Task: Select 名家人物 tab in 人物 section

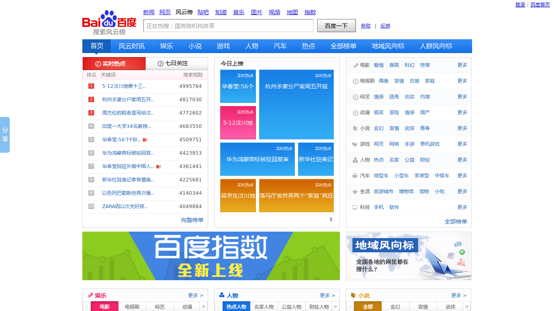Action: (264, 307)
